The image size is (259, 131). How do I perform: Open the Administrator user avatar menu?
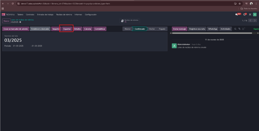pos(255,14)
